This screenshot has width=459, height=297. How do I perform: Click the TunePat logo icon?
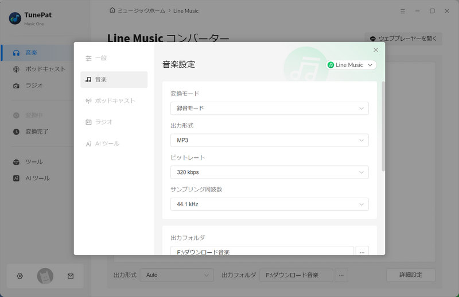click(x=15, y=18)
